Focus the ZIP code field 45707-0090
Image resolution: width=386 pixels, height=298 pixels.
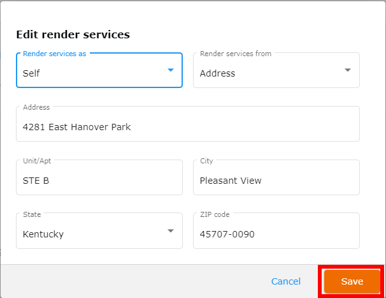point(276,231)
